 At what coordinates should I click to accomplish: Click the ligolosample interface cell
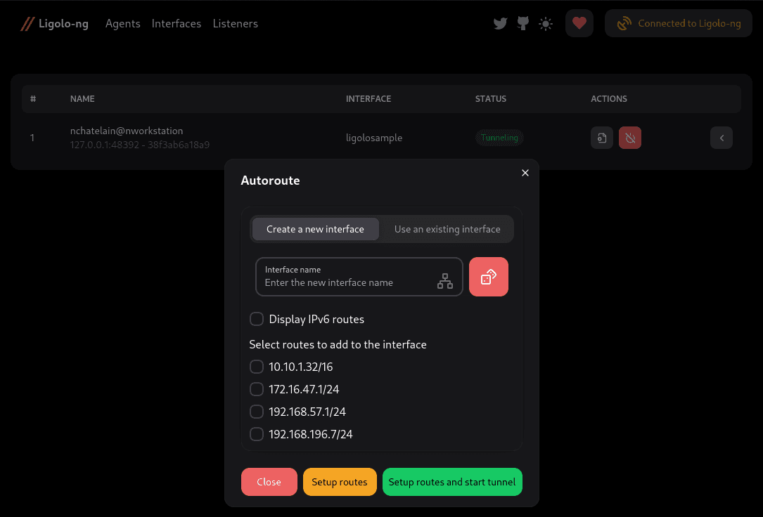coord(374,138)
